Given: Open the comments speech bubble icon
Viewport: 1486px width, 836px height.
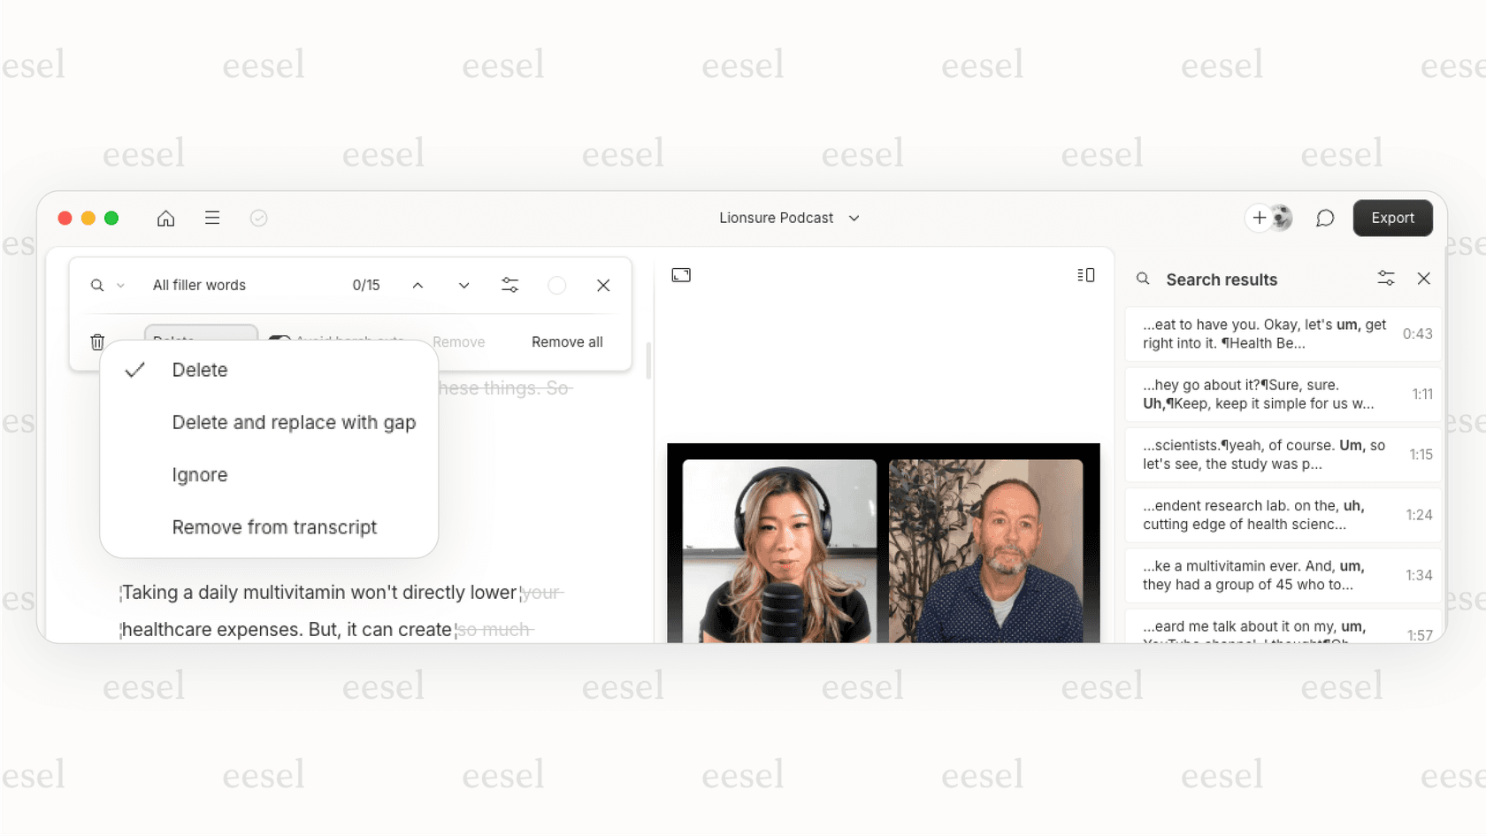Looking at the screenshot, I should pos(1324,218).
